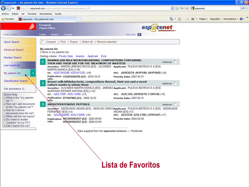Click the search magnifier button

243,8
